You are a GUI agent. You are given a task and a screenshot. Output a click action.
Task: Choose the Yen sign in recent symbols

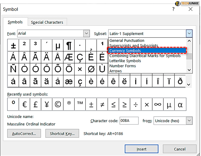(x=47, y=104)
